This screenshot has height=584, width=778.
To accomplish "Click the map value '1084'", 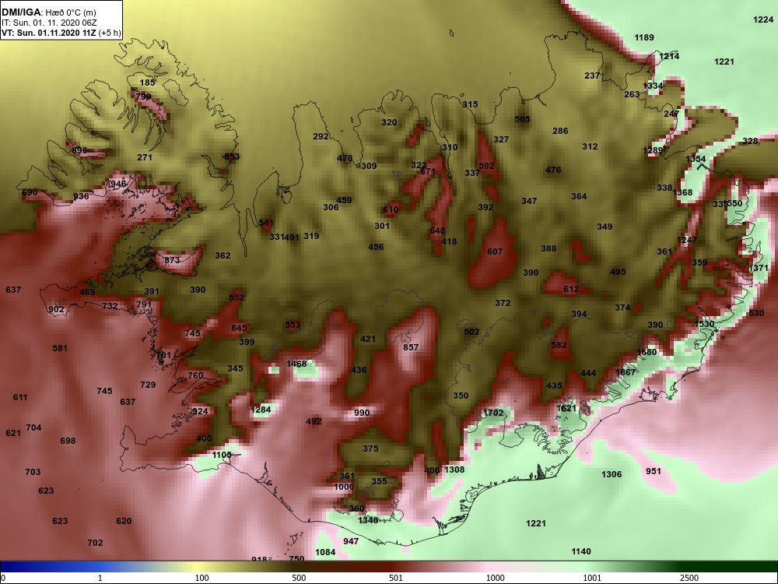I will [325, 552].
